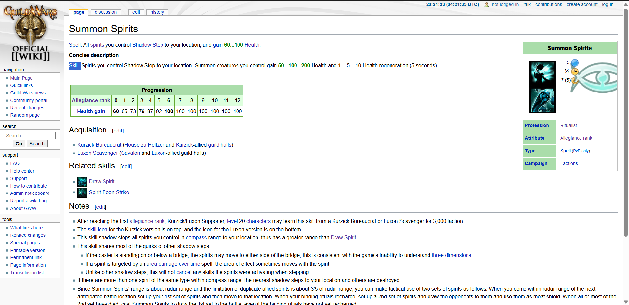629x305 pixels.
Task: Open contributions in the header
Action: tap(548, 4)
